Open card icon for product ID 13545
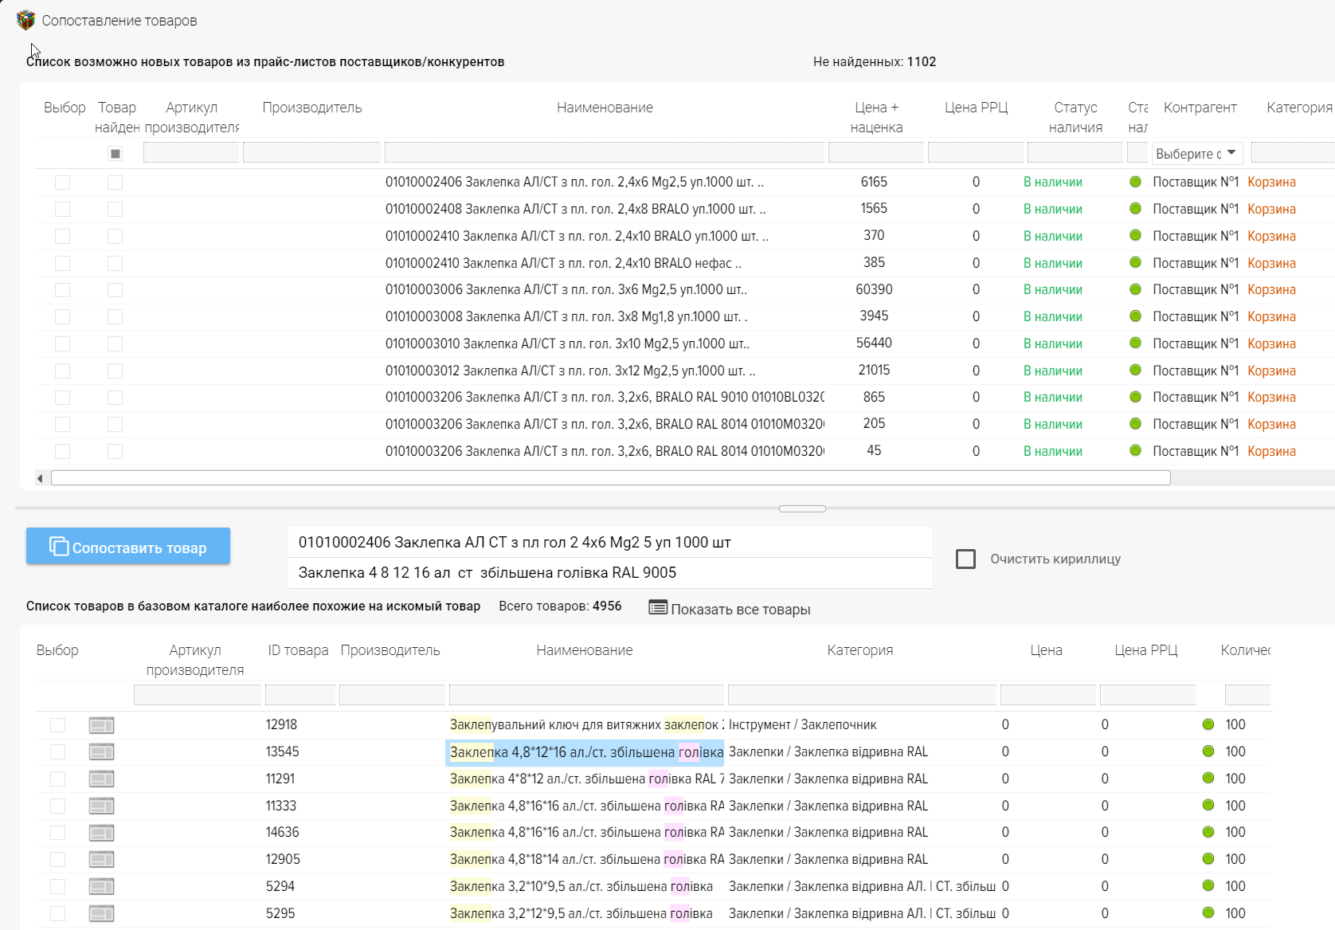This screenshot has height=930, width=1335. (x=101, y=751)
